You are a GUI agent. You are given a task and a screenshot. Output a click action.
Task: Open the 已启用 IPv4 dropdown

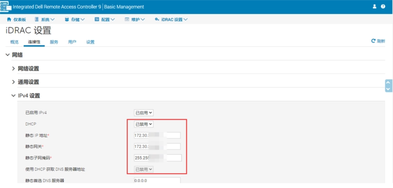pos(144,113)
